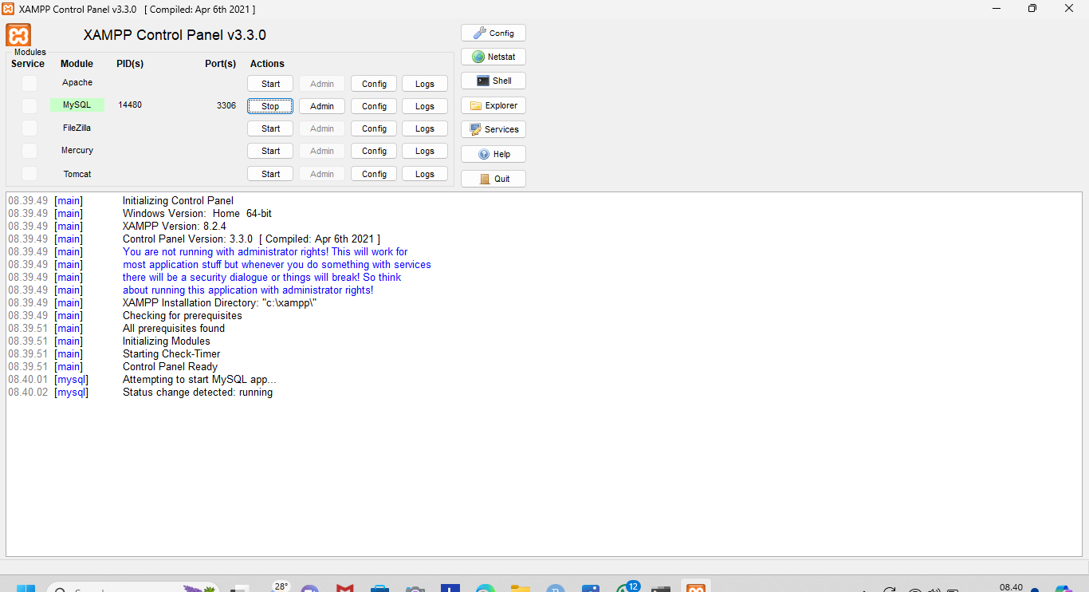View the MySQL Logs

425,106
